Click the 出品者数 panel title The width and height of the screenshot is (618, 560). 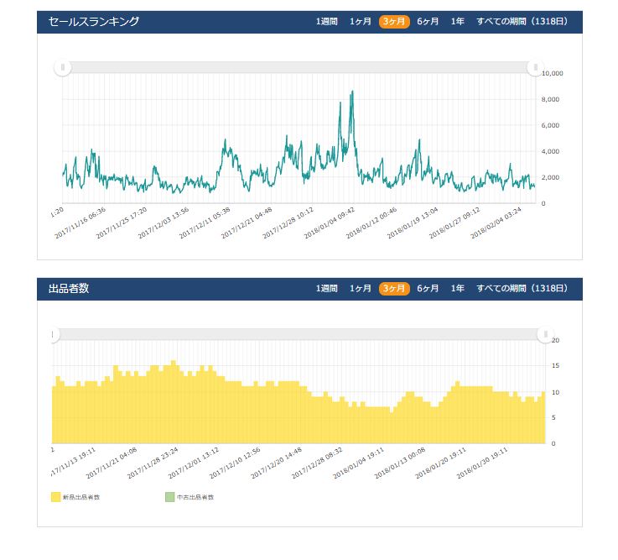(x=69, y=289)
